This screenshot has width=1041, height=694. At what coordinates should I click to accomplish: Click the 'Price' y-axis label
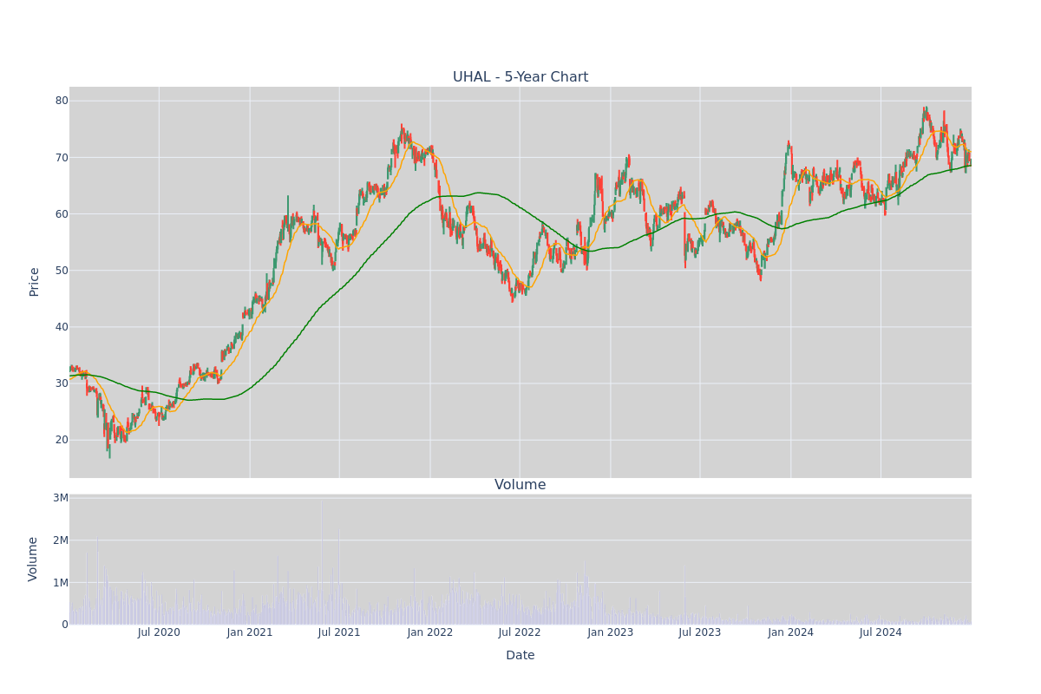click(35, 282)
